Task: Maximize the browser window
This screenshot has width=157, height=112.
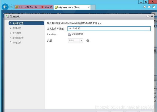Action: coord(146,2)
